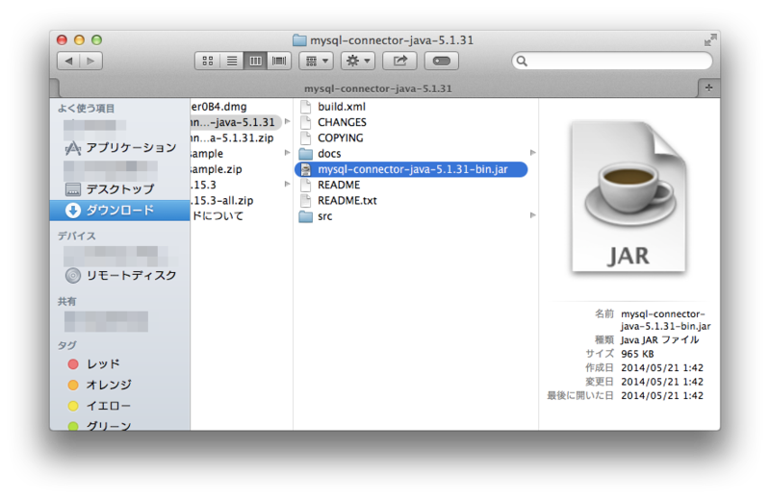Click the large JAR preview icon
This screenshot has height=499, width=770.
click(x=629, y=196)
